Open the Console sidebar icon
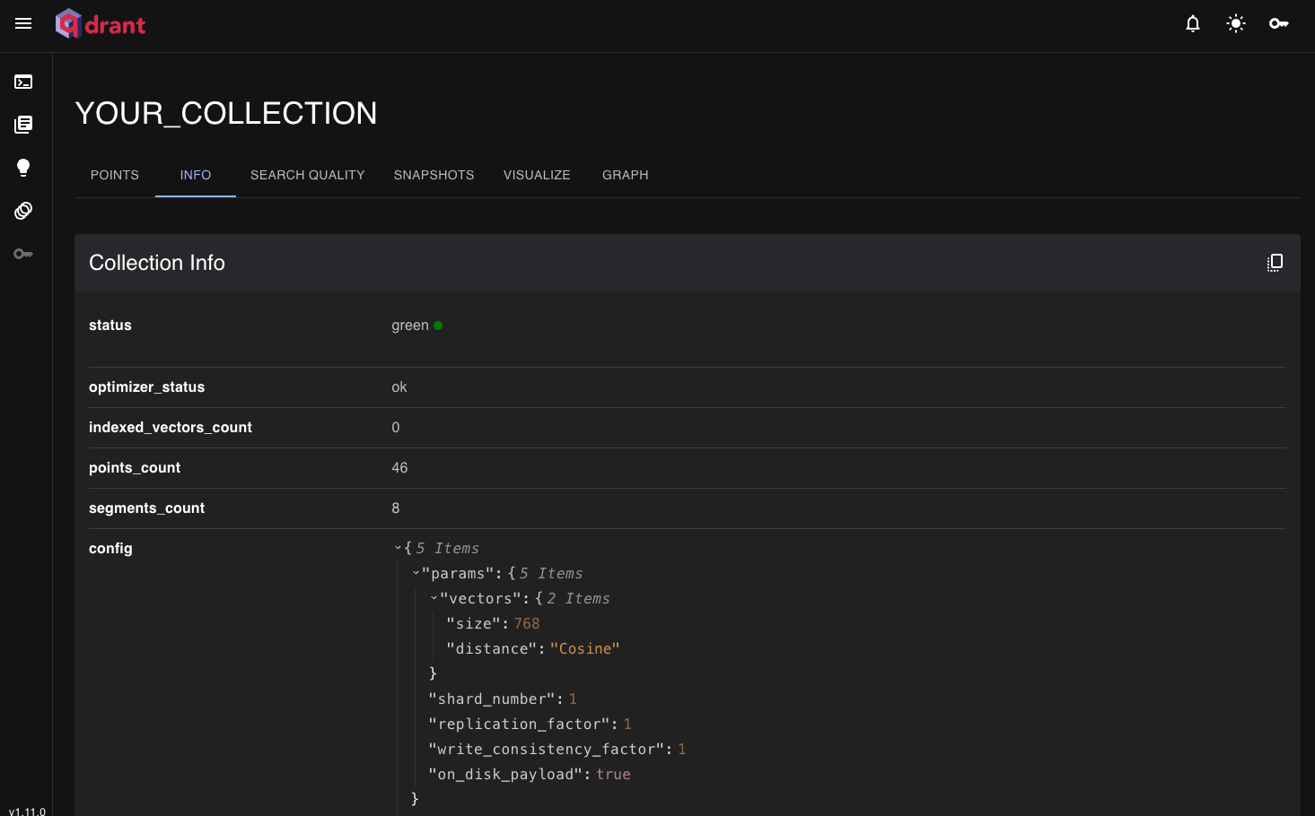 pos(23,82)
